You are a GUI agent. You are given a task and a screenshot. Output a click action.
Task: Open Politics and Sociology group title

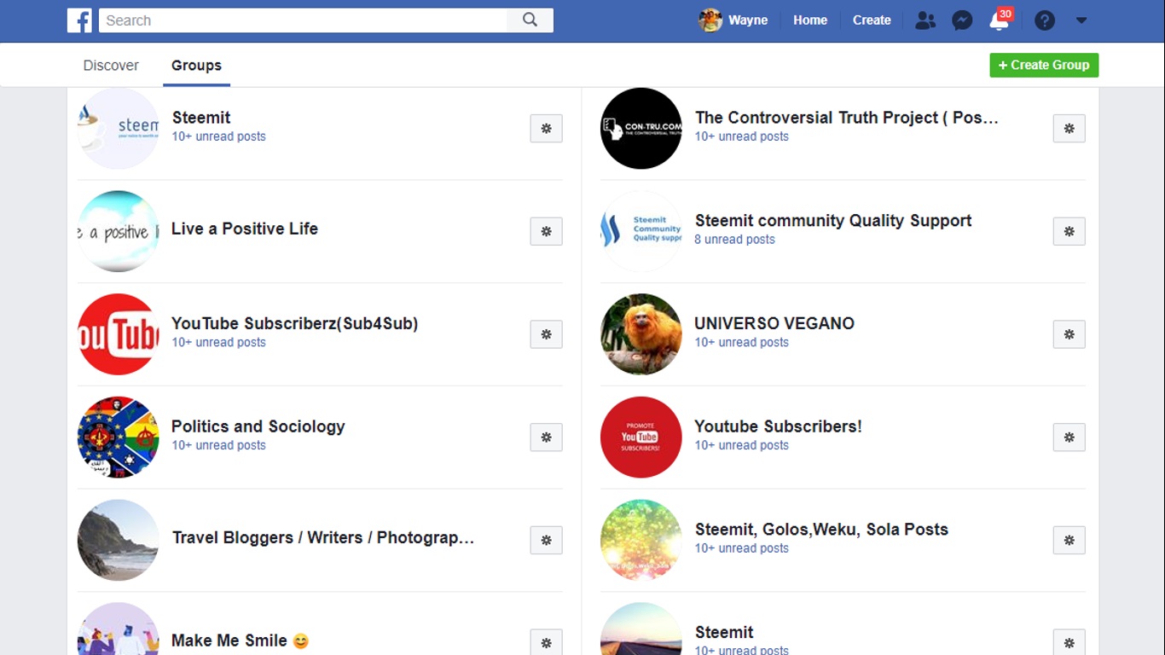(x=258, y=426)
